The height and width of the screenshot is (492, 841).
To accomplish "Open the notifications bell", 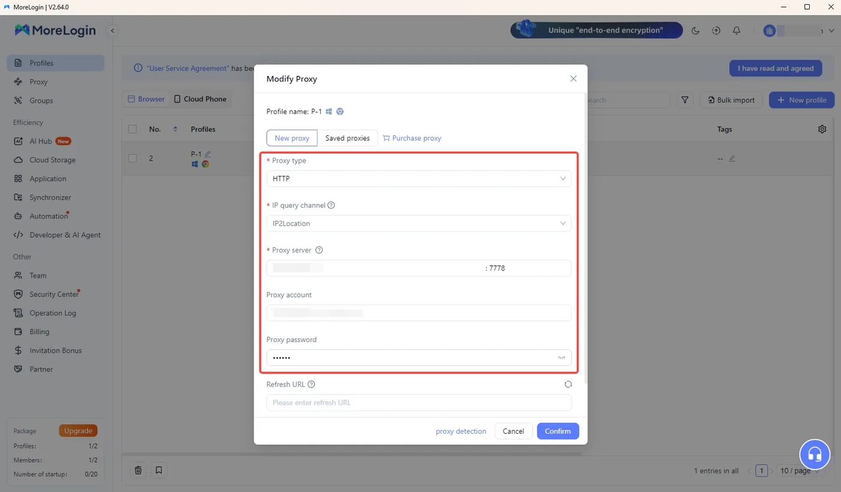I will pyautogui.click(x=736, y=31).
